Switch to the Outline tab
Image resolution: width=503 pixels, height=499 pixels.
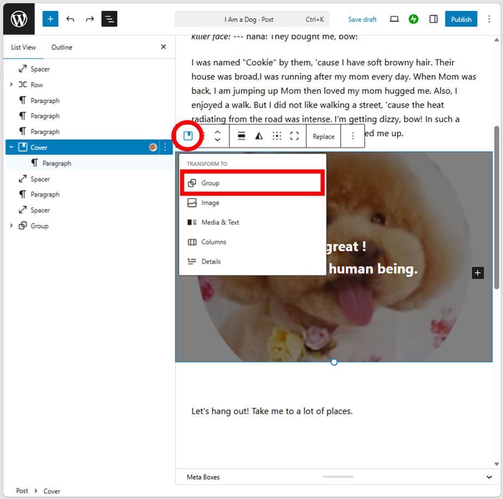61,47
